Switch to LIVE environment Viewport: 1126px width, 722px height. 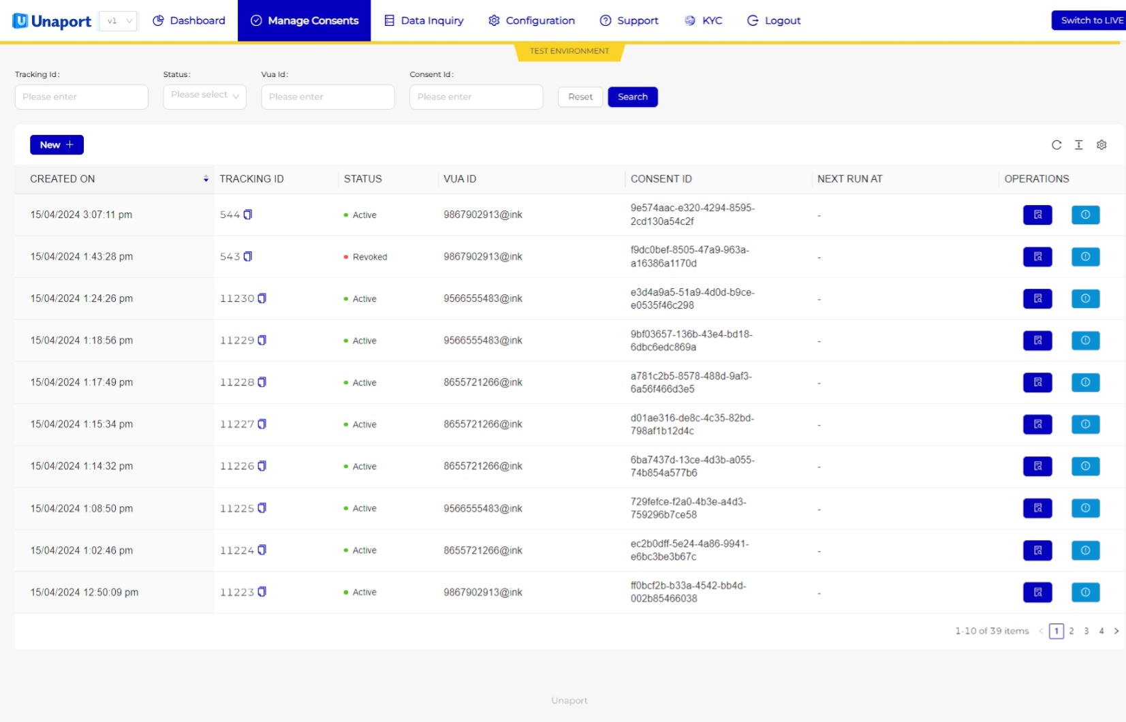(x=1089, y=20)
